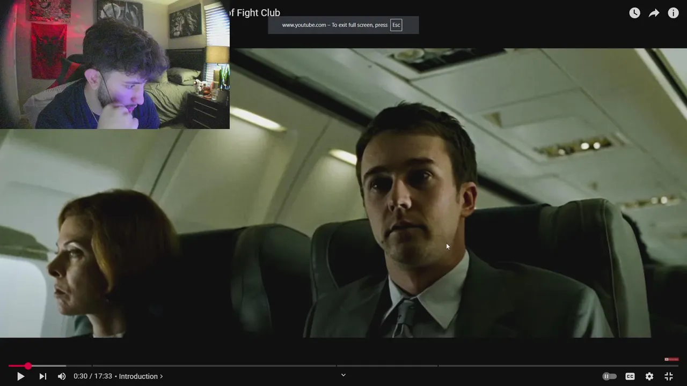Show video info cards
Viewport: 687px width, 386px height.
click(673, 13)
